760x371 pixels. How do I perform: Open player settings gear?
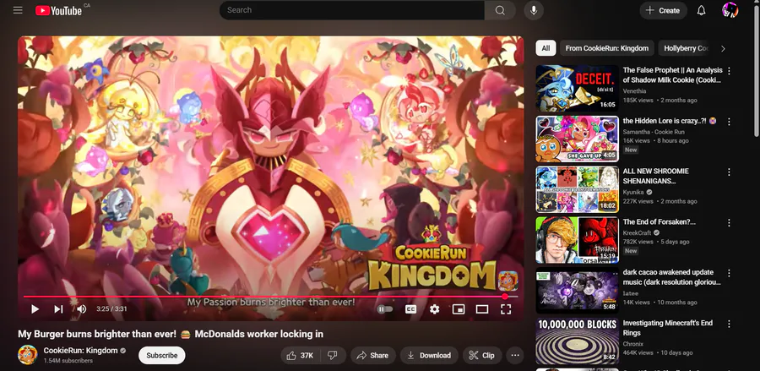click(x=434, y=309)
